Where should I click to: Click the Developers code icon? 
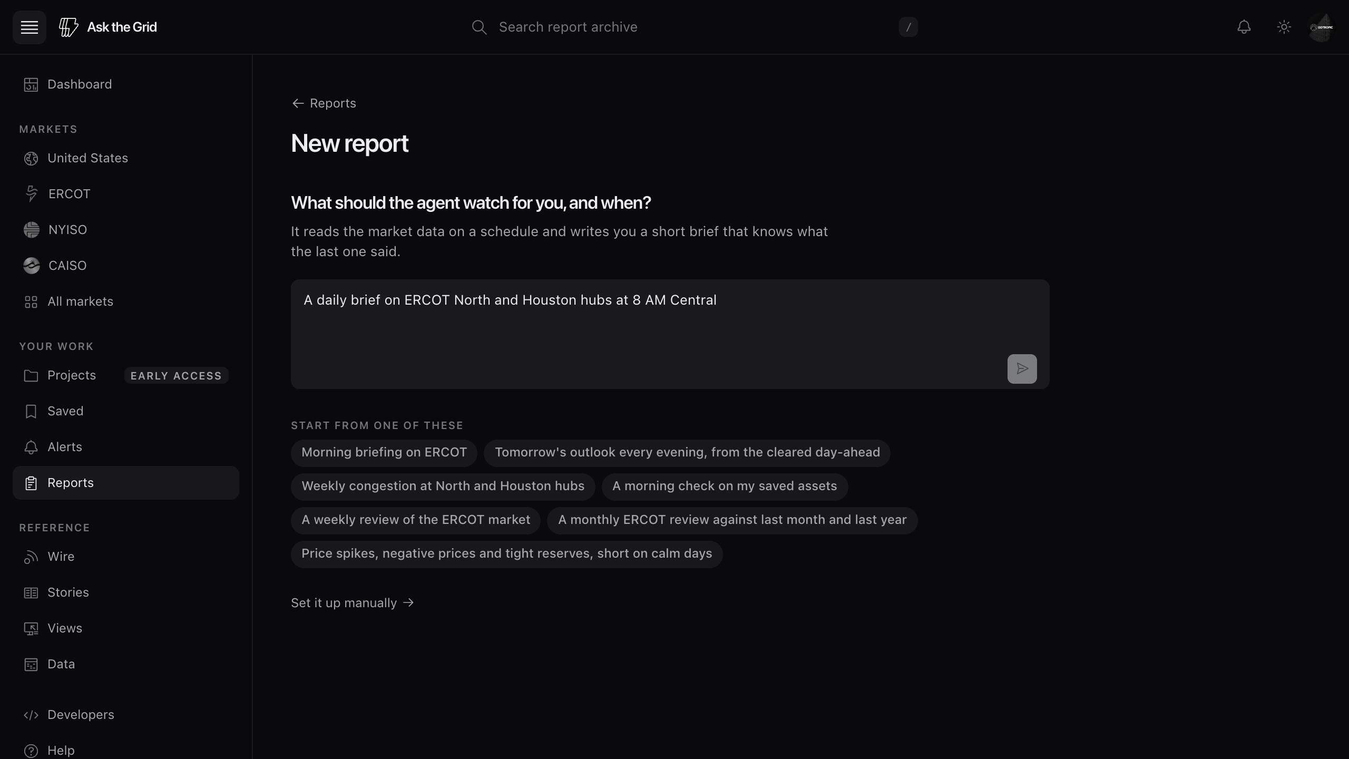point(31,715)
